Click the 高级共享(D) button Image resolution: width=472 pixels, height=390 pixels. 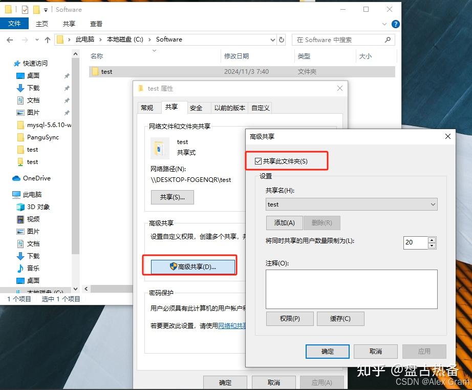click(x=193, y=266)
